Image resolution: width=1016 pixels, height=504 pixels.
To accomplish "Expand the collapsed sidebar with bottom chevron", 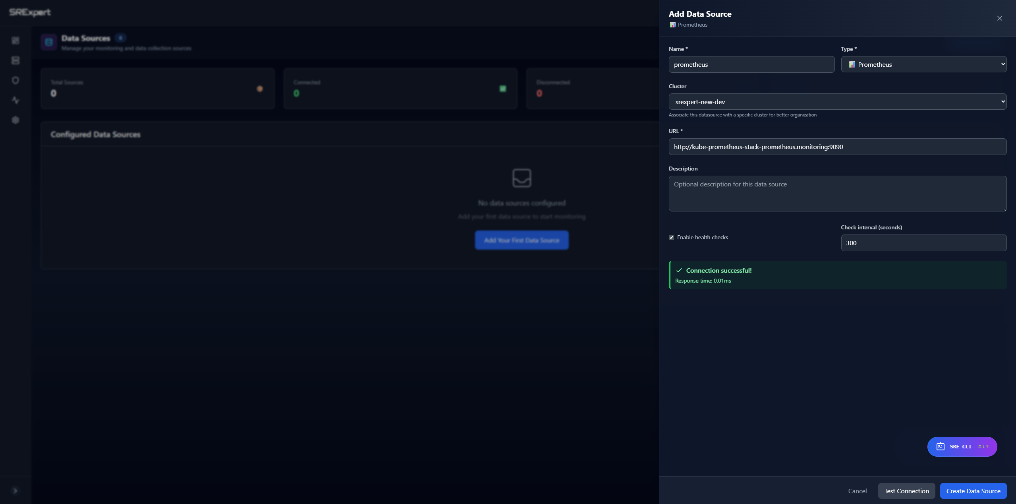I will pyautogui.click(x=15, y=490).
